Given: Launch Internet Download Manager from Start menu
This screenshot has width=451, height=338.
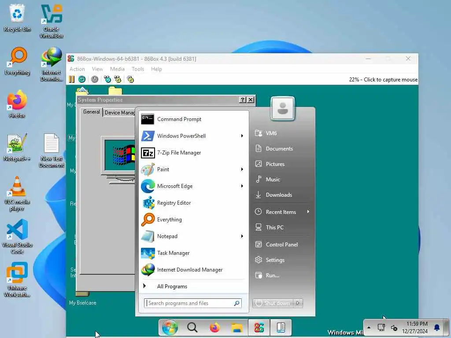Looking at the screenshot, I should click(x=194, y=270).
